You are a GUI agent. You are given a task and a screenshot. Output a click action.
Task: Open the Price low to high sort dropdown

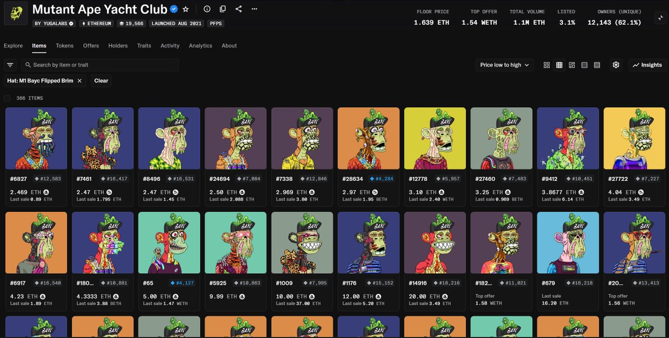[504, 65]
